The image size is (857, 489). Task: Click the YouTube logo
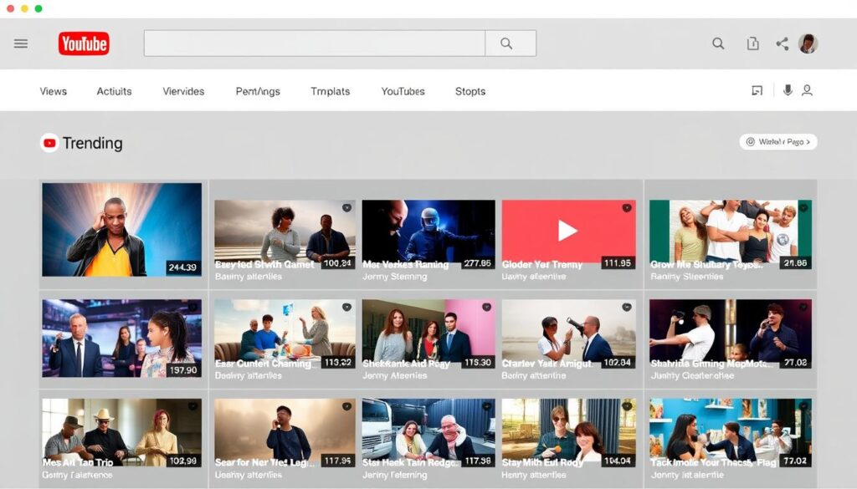[84, 43]
